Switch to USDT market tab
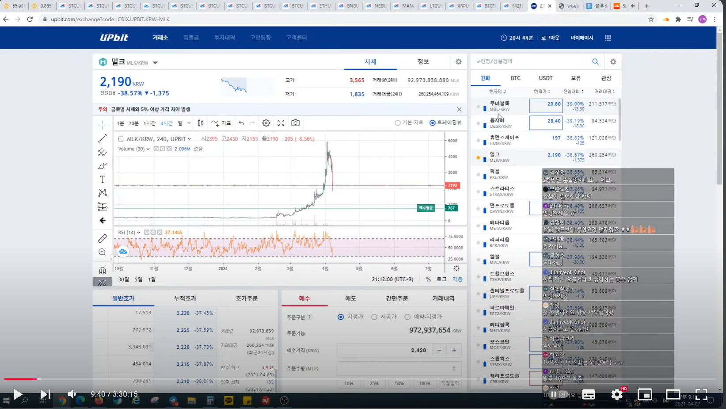Viewport: 726px width, 409px height. click(x=546, y=78)
